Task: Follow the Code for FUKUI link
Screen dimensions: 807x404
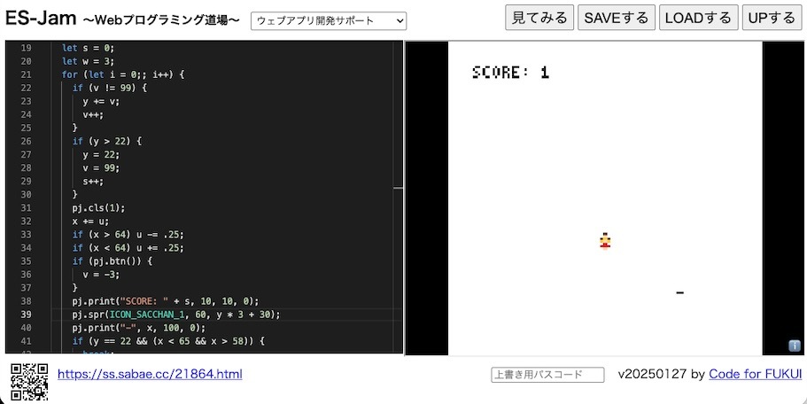Action: tap(755, 374)
